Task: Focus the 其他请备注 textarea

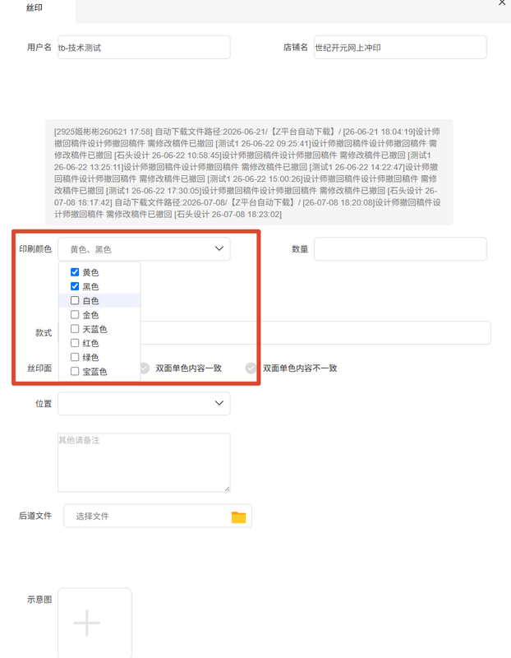Action: point(144,462)
